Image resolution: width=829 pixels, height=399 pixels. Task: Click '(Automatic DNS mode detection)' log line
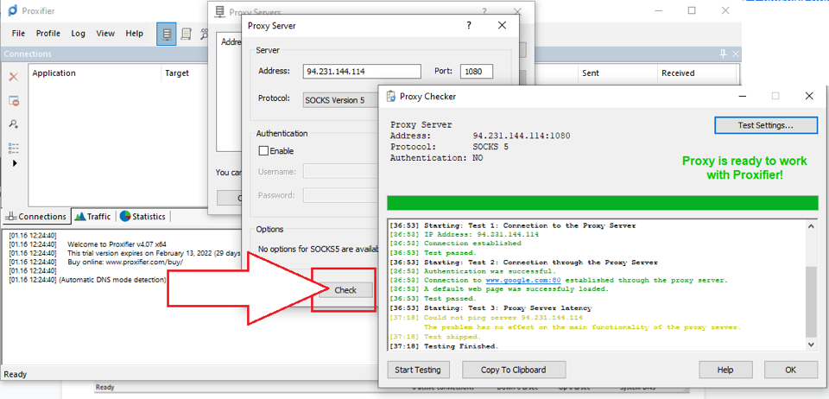pyautogui.click(x=112, y=280)
